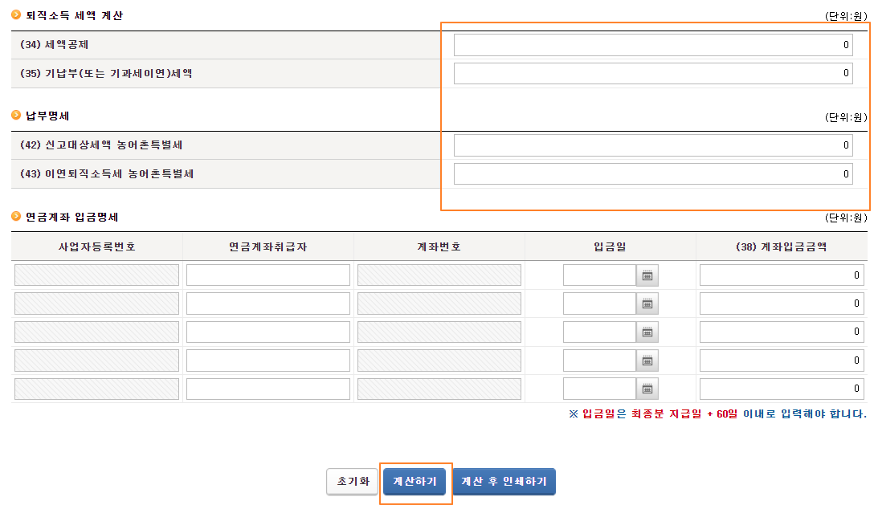Viewport: 874px width, 505px height.
Task: Click second row 입금일 date input
Action: point(600,303)
